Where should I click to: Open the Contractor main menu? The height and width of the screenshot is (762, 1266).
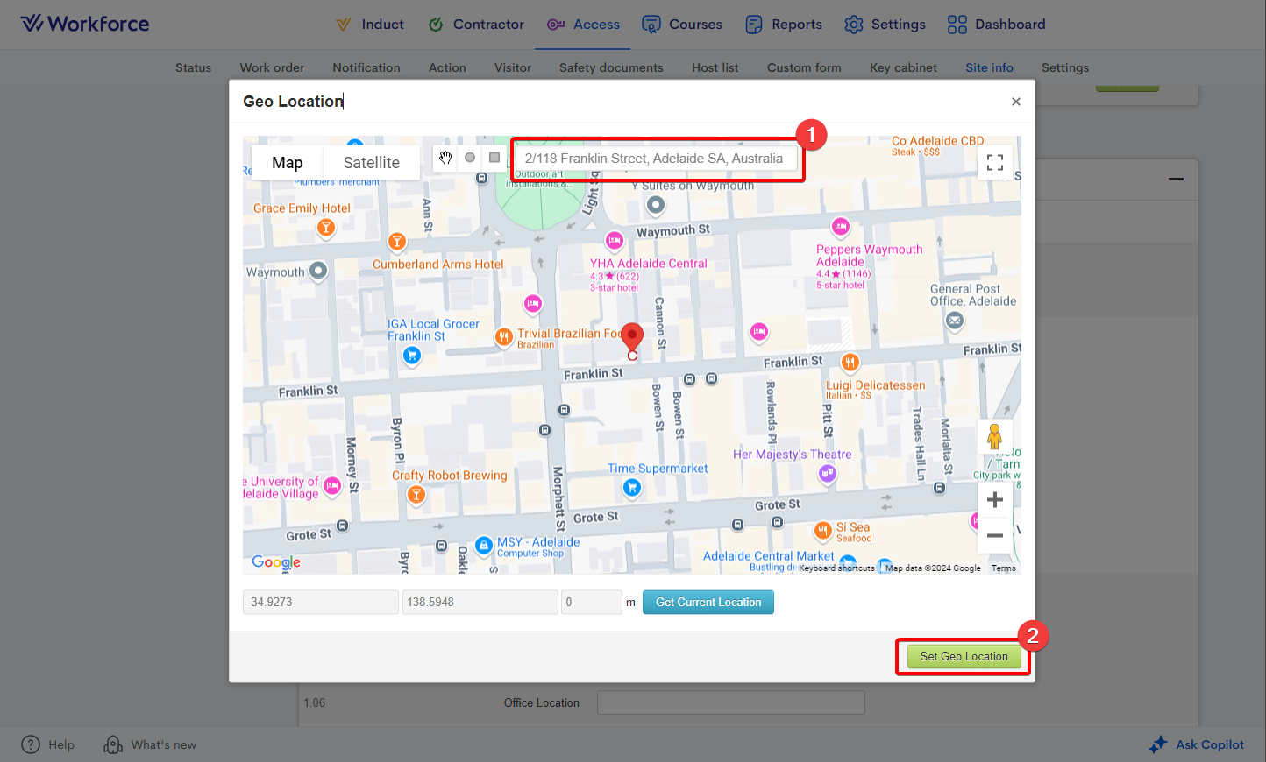click(x=476, y=25)
